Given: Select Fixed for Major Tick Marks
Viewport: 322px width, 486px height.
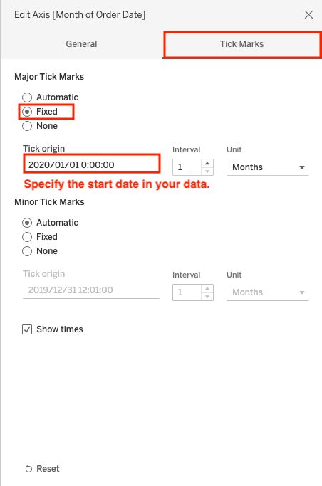Looking at the screenshot, I should click(27, 112).
